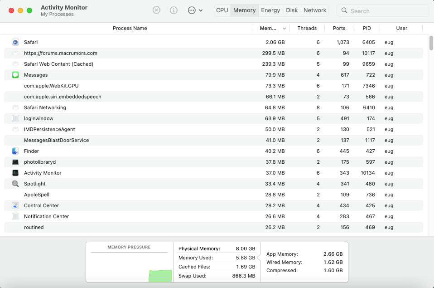Screen dimensions: 434x288
Task: Click the Spotlight magnifying glass icon
Action: (15, 184)
